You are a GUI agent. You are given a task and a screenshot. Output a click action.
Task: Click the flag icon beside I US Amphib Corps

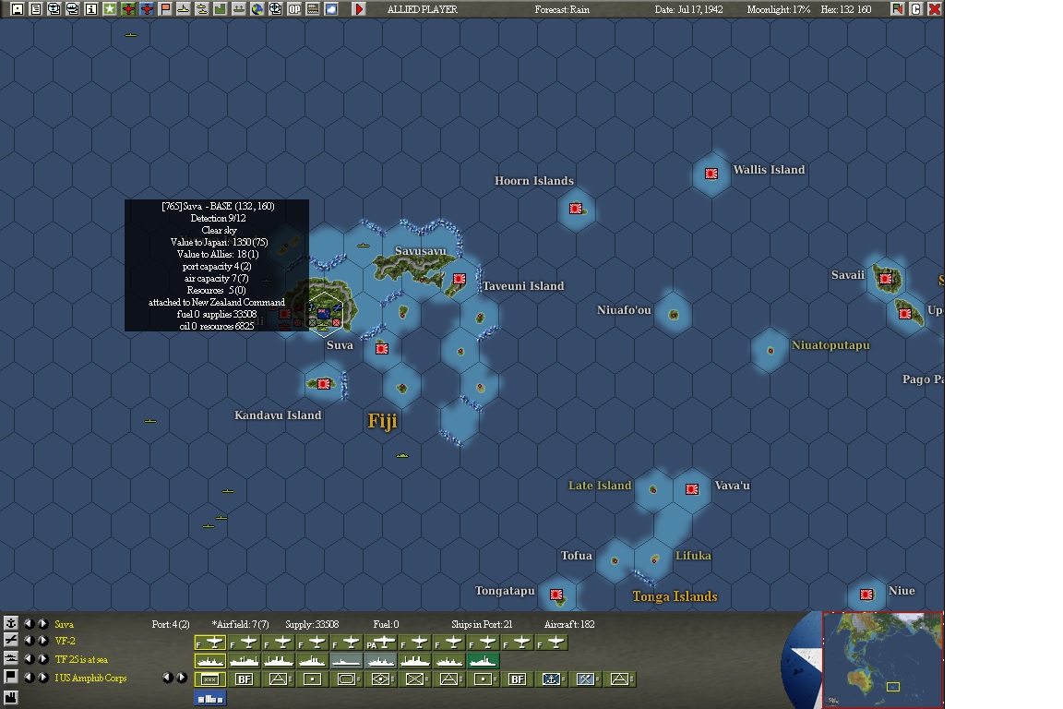tap(11, 677)
